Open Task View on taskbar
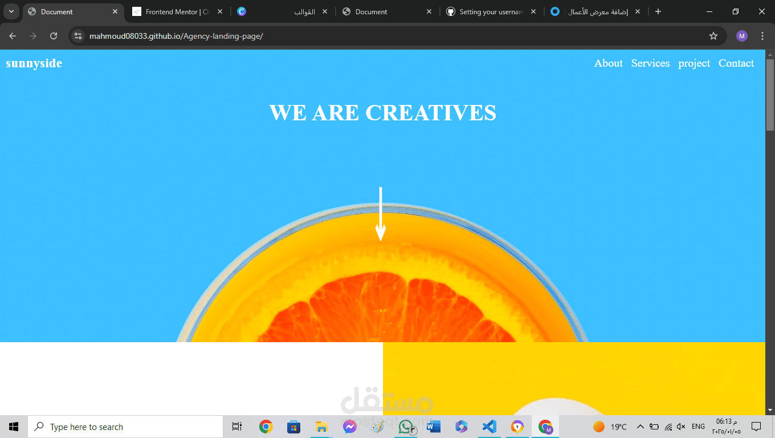Viewport: 775px width, 438px height. click(x=237, y=427)
